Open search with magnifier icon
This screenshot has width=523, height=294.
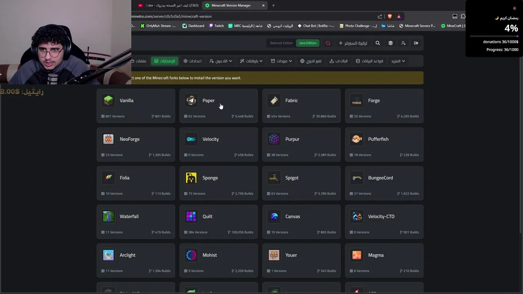(x=378, y=43)
